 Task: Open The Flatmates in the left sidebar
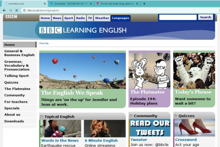click(19, 89)
